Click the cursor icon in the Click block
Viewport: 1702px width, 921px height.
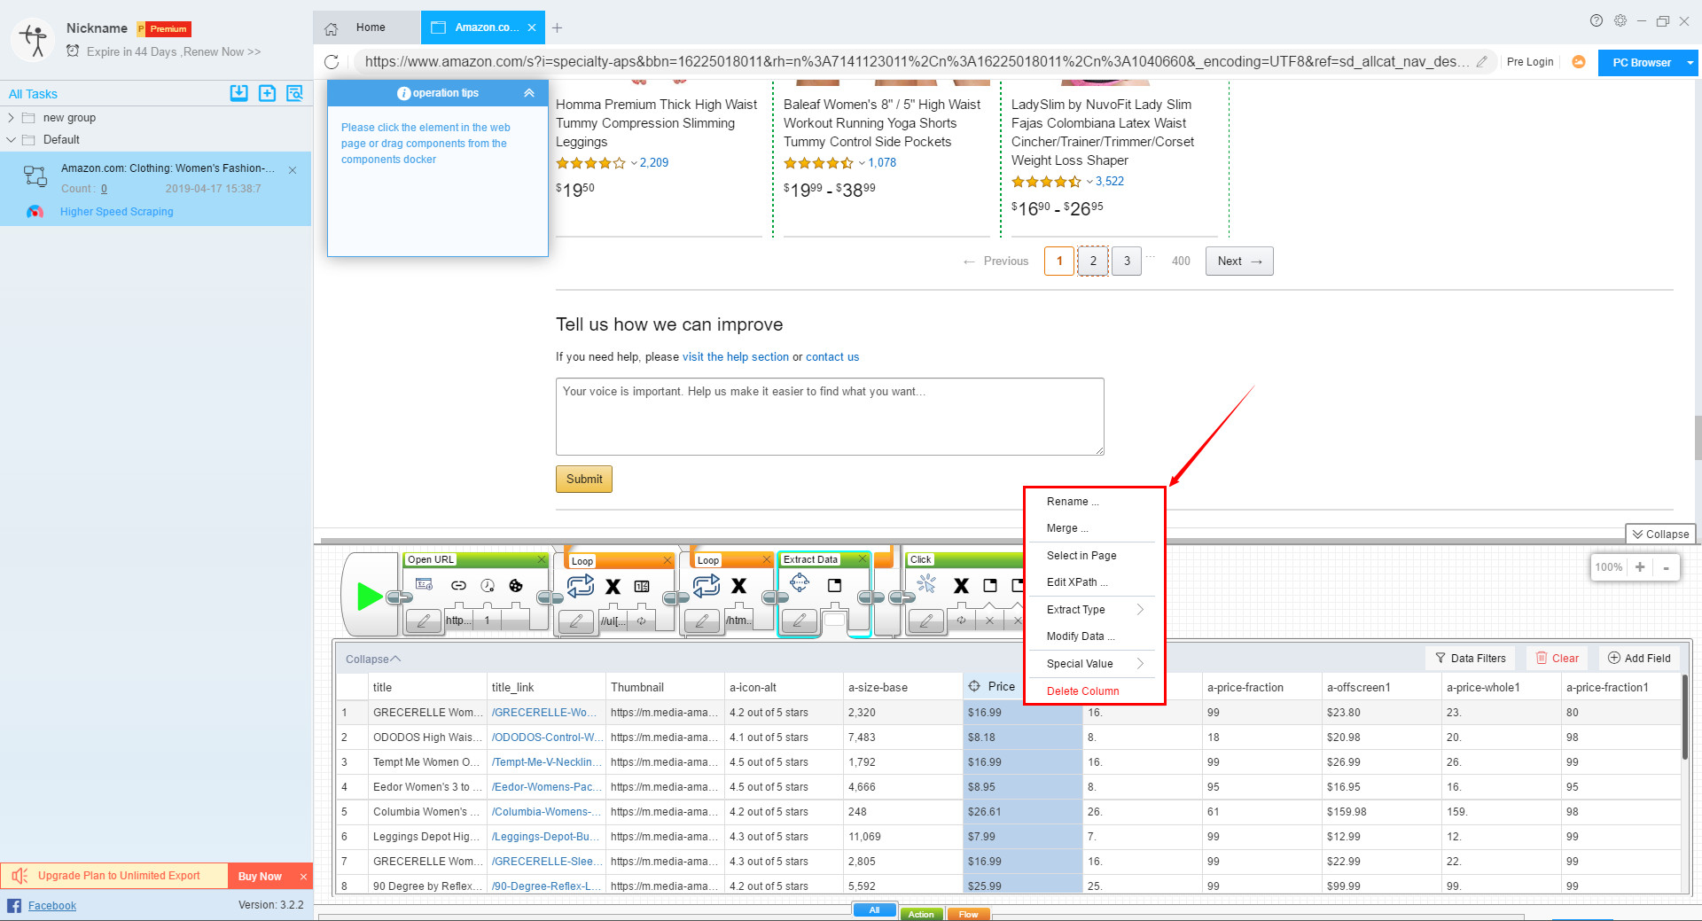(926, 583)
